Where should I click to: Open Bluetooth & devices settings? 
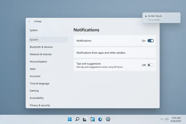(41, 47)
